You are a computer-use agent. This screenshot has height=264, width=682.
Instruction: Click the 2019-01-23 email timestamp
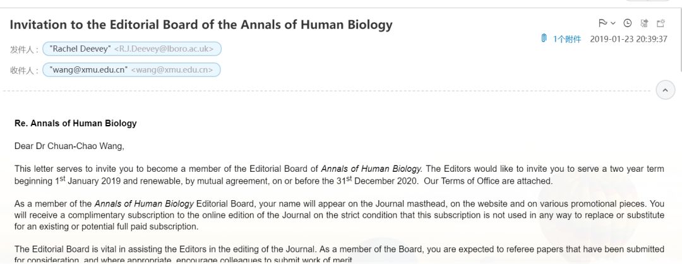click(x=628, y=39)
